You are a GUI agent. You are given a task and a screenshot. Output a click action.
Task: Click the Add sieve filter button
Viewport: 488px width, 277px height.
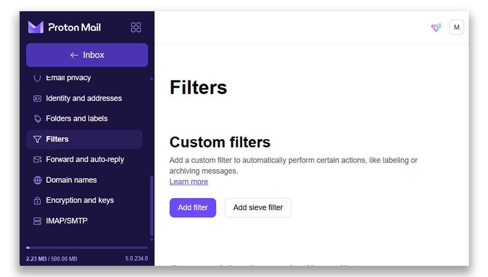click(x=258, y=207)
